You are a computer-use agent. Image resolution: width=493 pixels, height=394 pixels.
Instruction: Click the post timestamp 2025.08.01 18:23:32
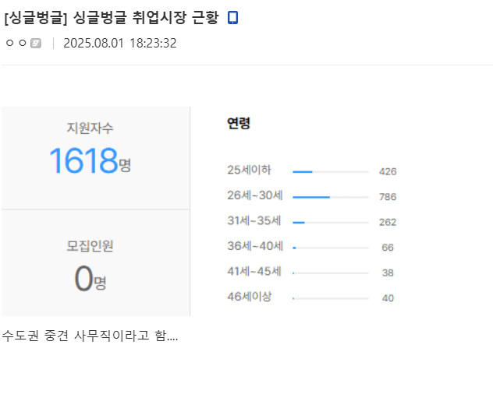[119, 44]
